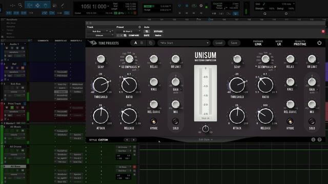328x184 pixels.
Task: Go to previous style with left arrow
Action: click(127, 140)
